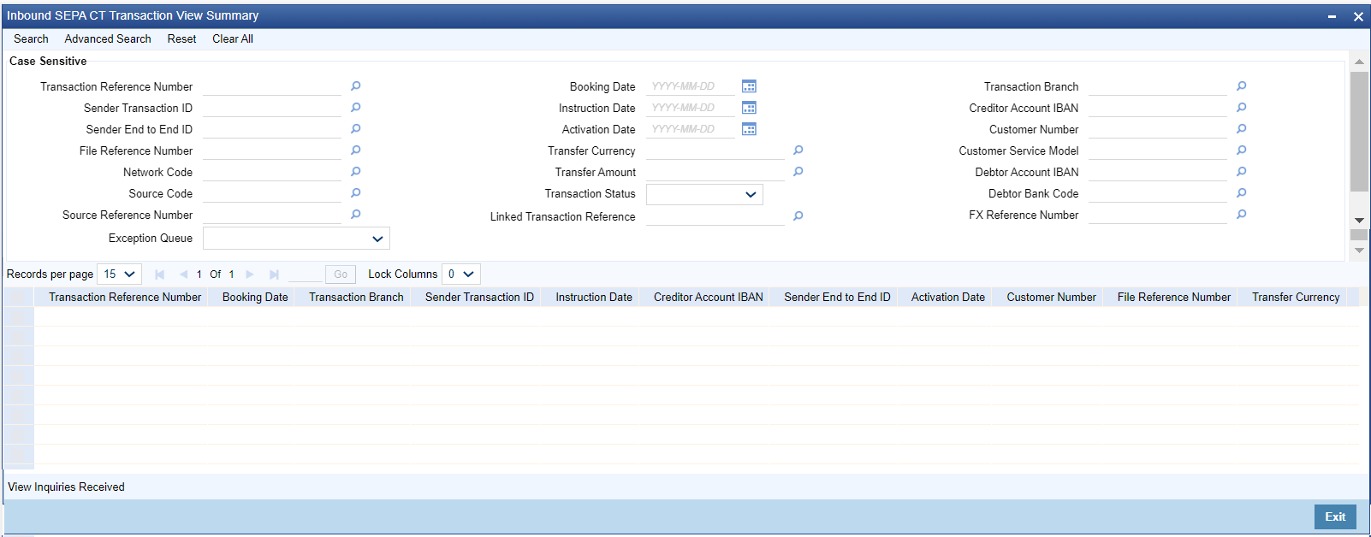
Task: Minimize the Inbound SEPA CT window
Action: click(x=1332, y=16)
